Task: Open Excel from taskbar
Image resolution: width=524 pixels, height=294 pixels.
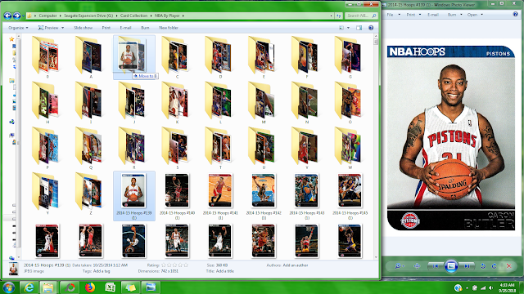Action: click(x=110, y=287)
